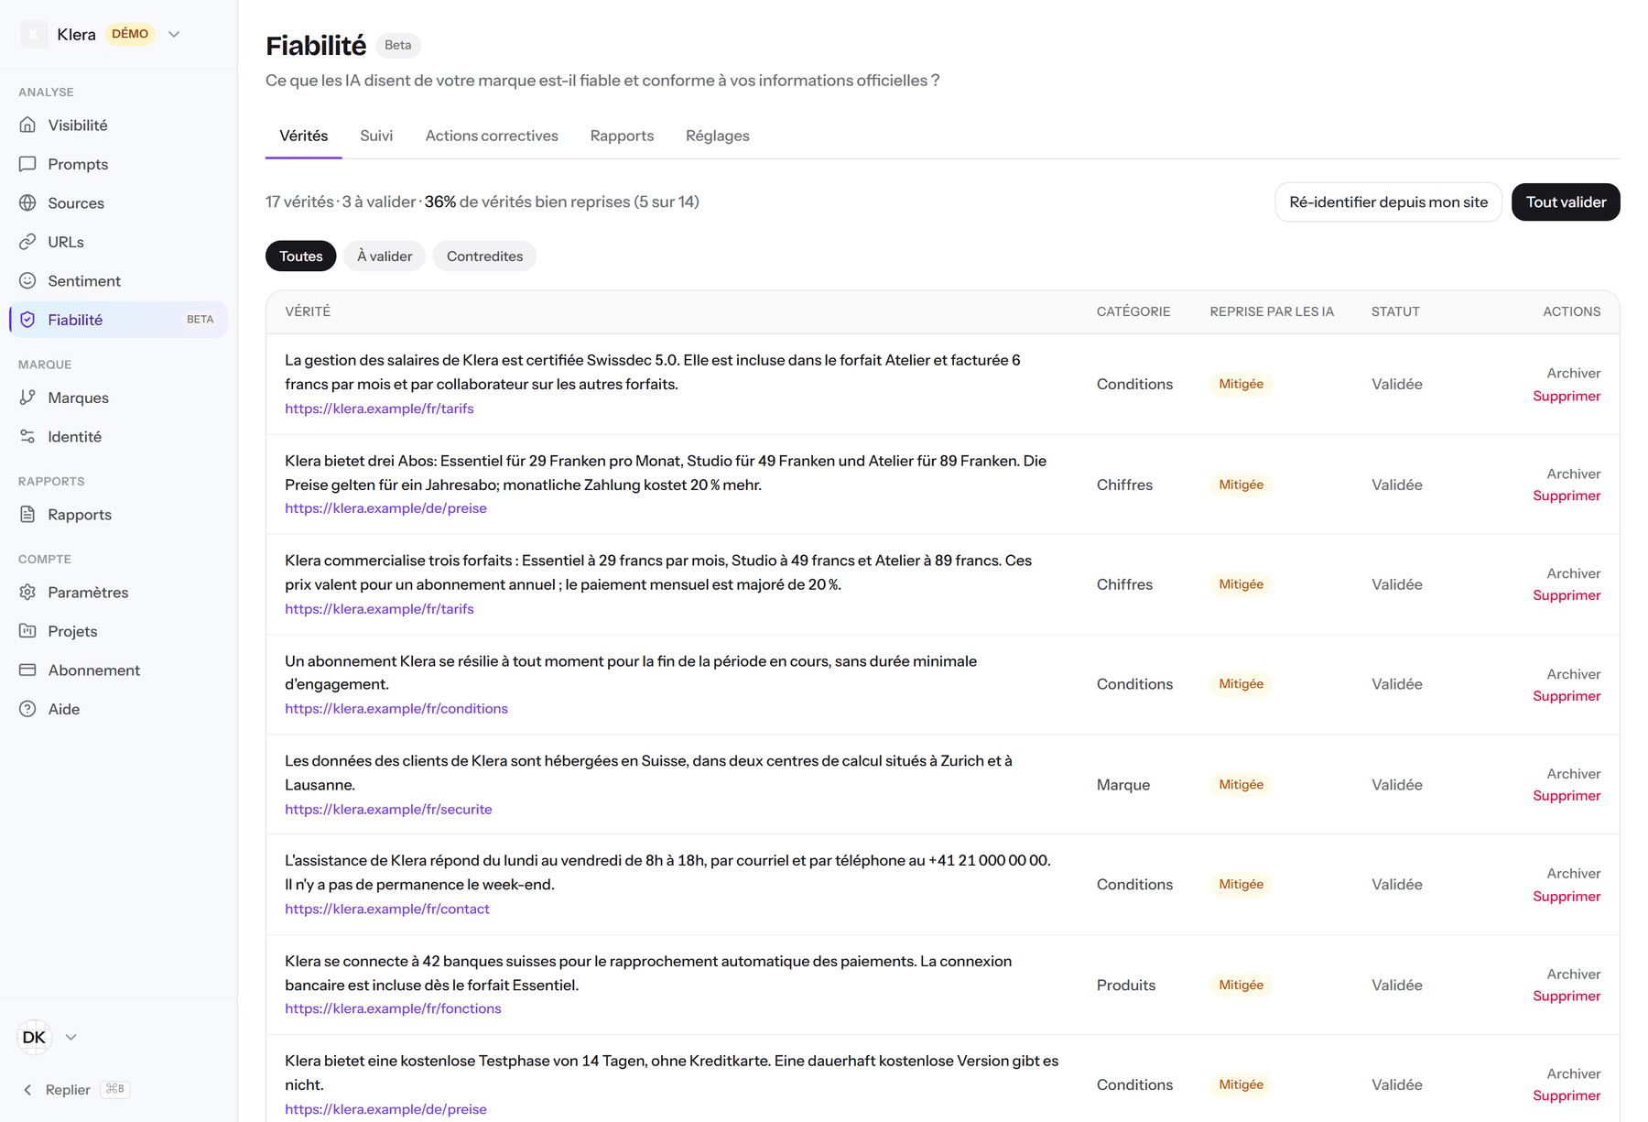This screenshot has height=1122, width=1648.
Task: Open the Actions correctives tab
Action: tap(492, 136)
